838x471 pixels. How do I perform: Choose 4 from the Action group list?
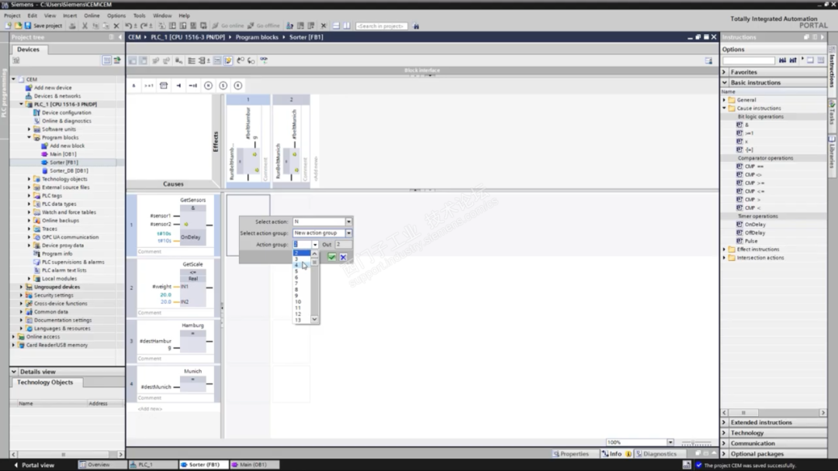click(296, 265)
